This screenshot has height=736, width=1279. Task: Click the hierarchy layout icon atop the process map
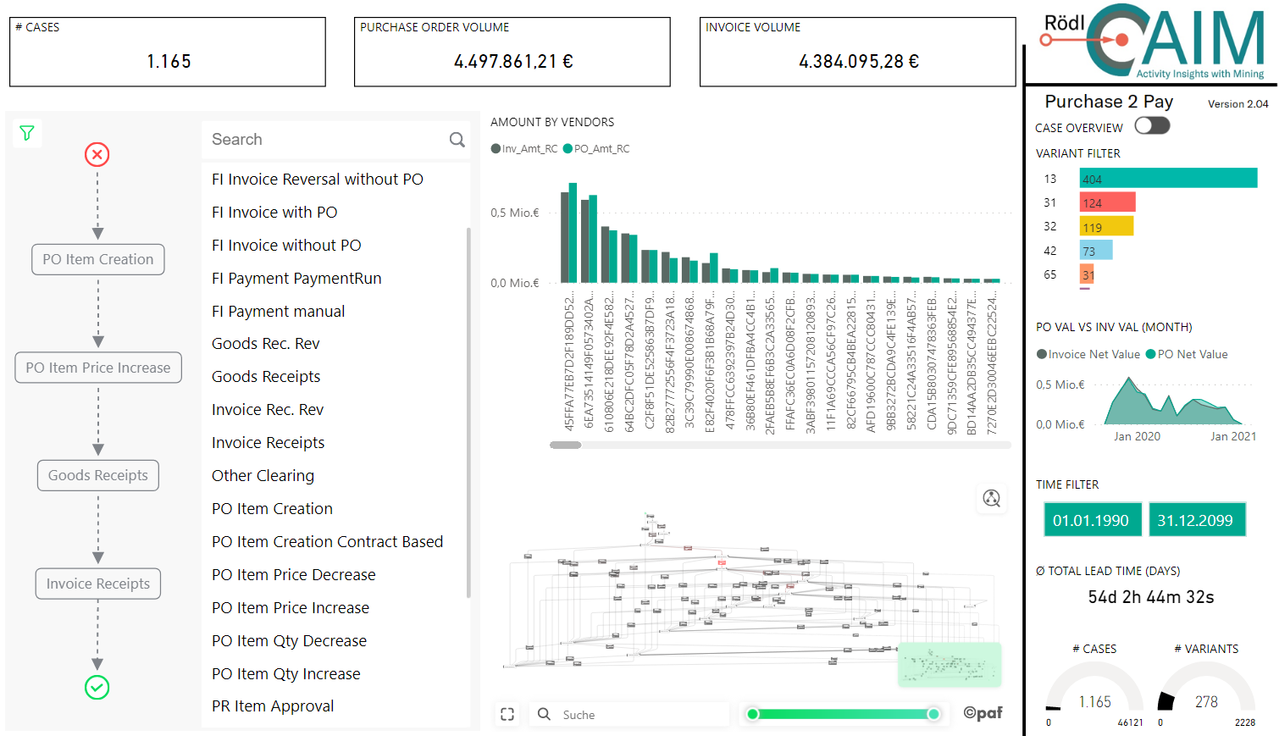[991, 499]
